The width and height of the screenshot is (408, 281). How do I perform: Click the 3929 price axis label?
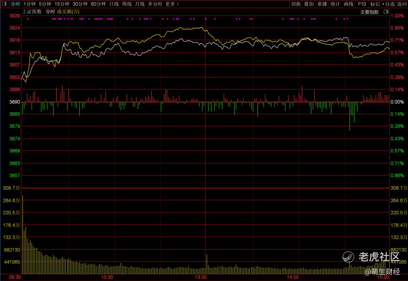[x=15, y=16]
